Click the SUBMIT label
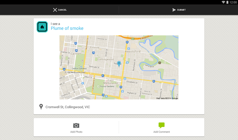The width and height of the screenshot is (238, 140). coord(181,10)
